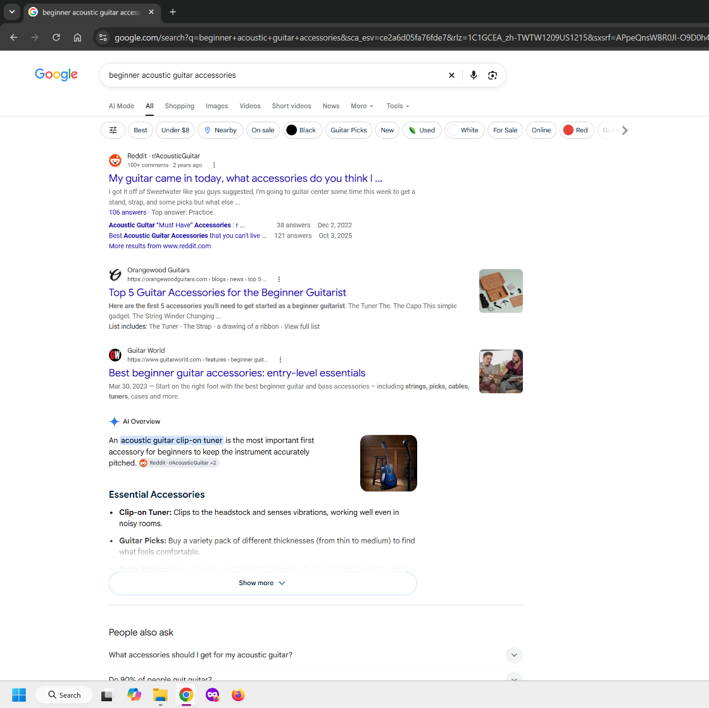Open options menu for Orangewood Guitars result
The image size is (709, 708).
point(279,279)
